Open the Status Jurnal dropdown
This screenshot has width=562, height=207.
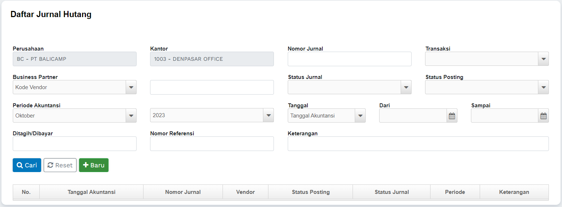(x=406, y=87)
